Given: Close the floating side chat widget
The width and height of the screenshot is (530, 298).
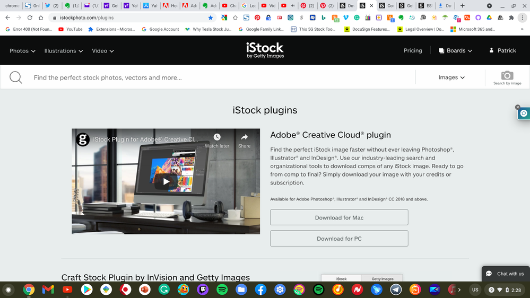Looking at the screenshot, I should click(517, 107).
